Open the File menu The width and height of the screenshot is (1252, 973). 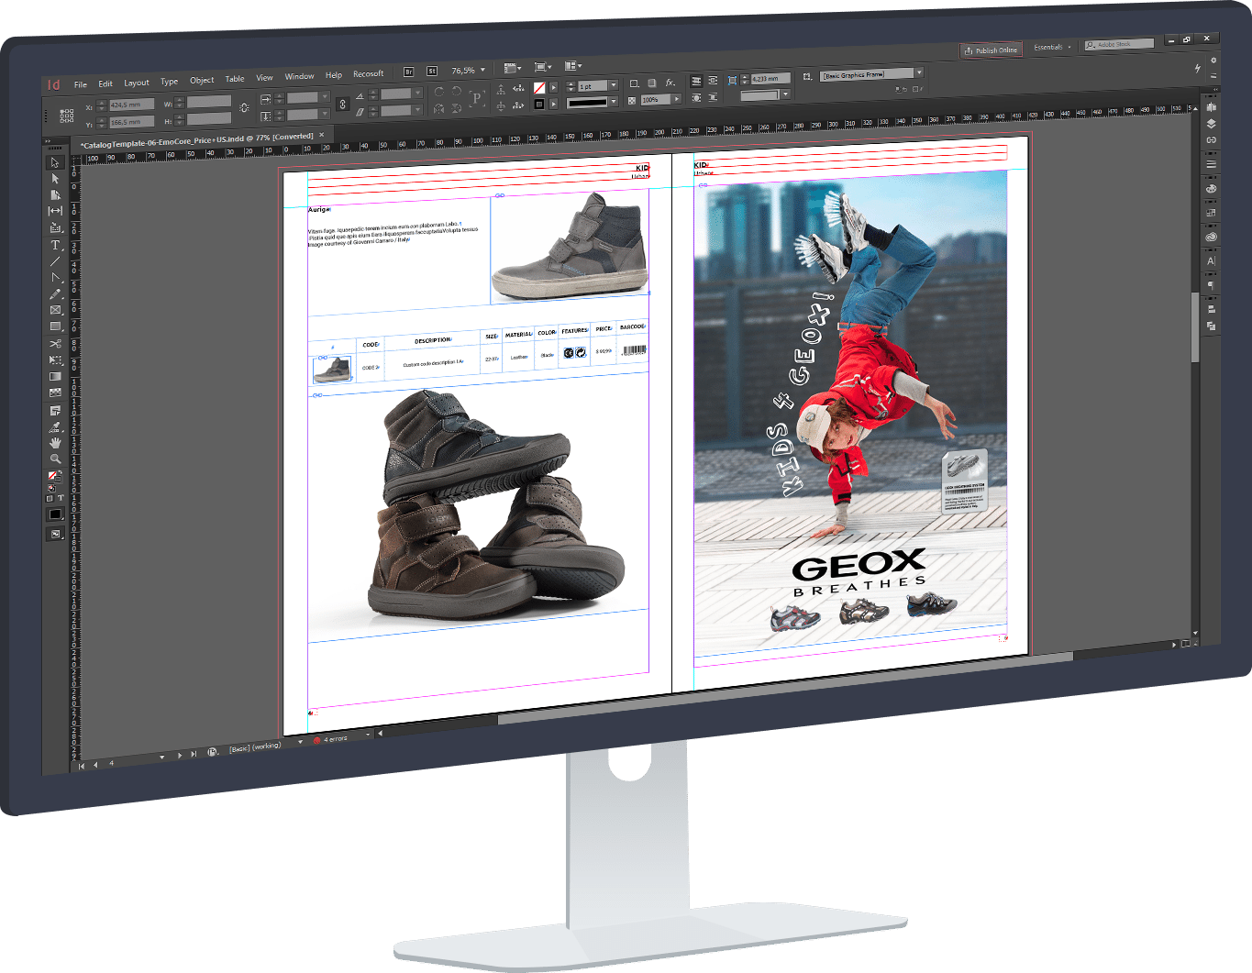81,84
